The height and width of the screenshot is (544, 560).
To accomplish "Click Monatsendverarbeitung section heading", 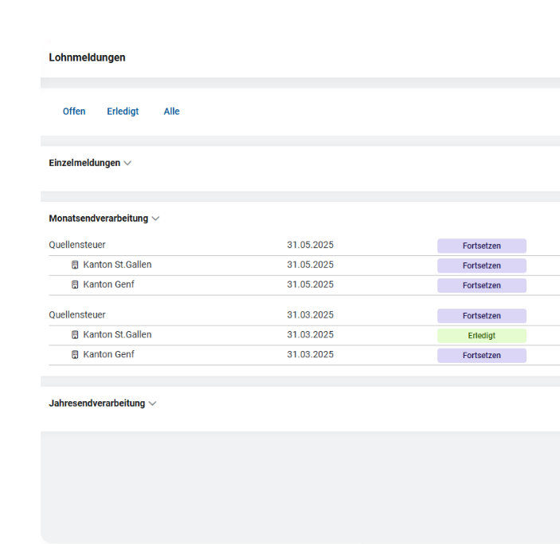I will click(x=98, y=219).
